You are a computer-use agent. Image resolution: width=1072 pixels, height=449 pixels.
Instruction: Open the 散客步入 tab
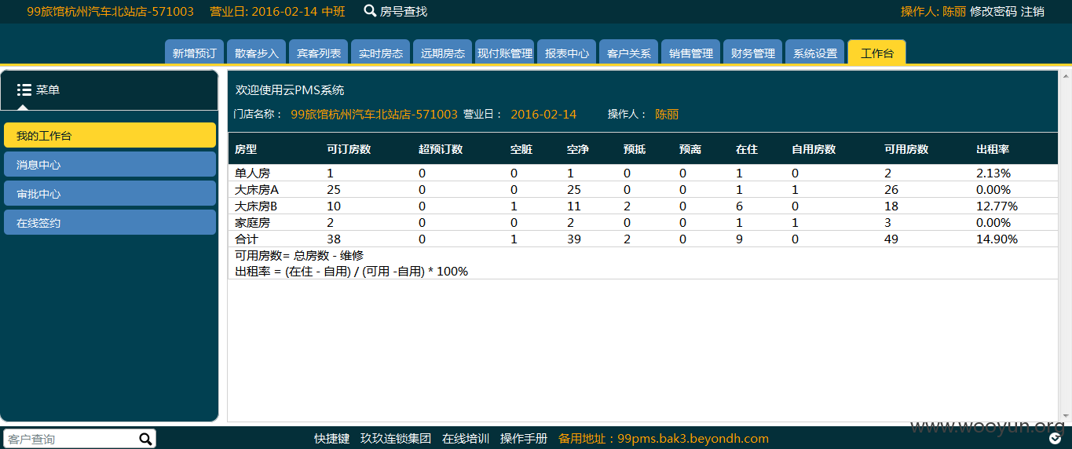click(x=257, y=52)
